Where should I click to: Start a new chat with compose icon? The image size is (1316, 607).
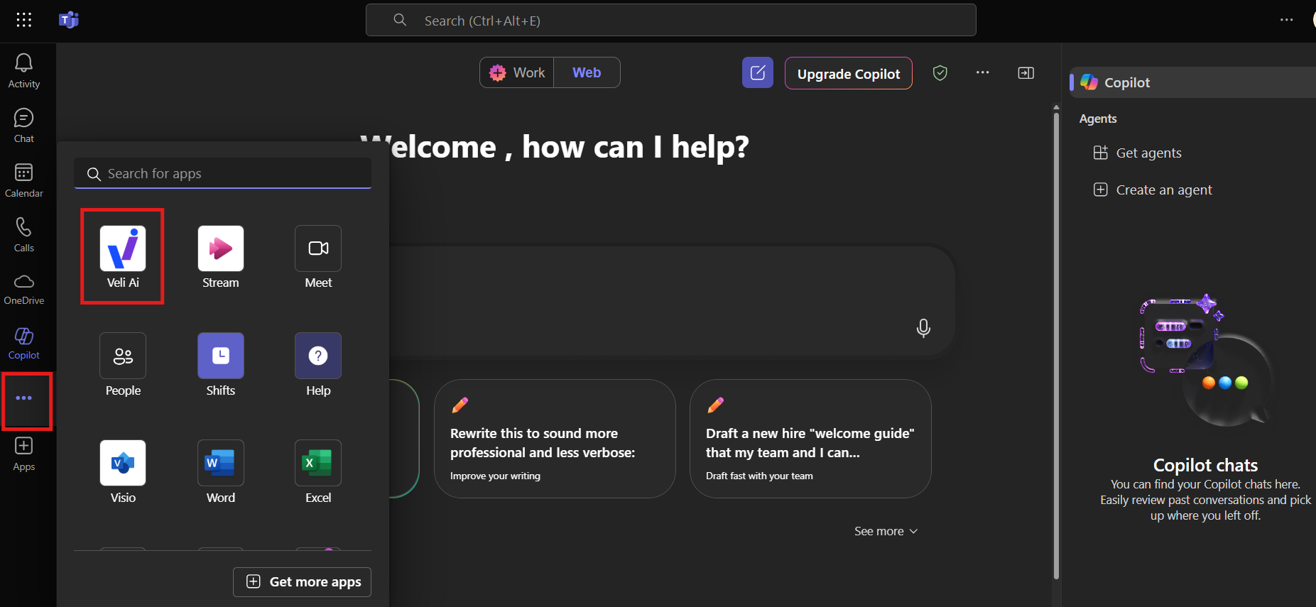pyautogui.click(x=758, y=72)
